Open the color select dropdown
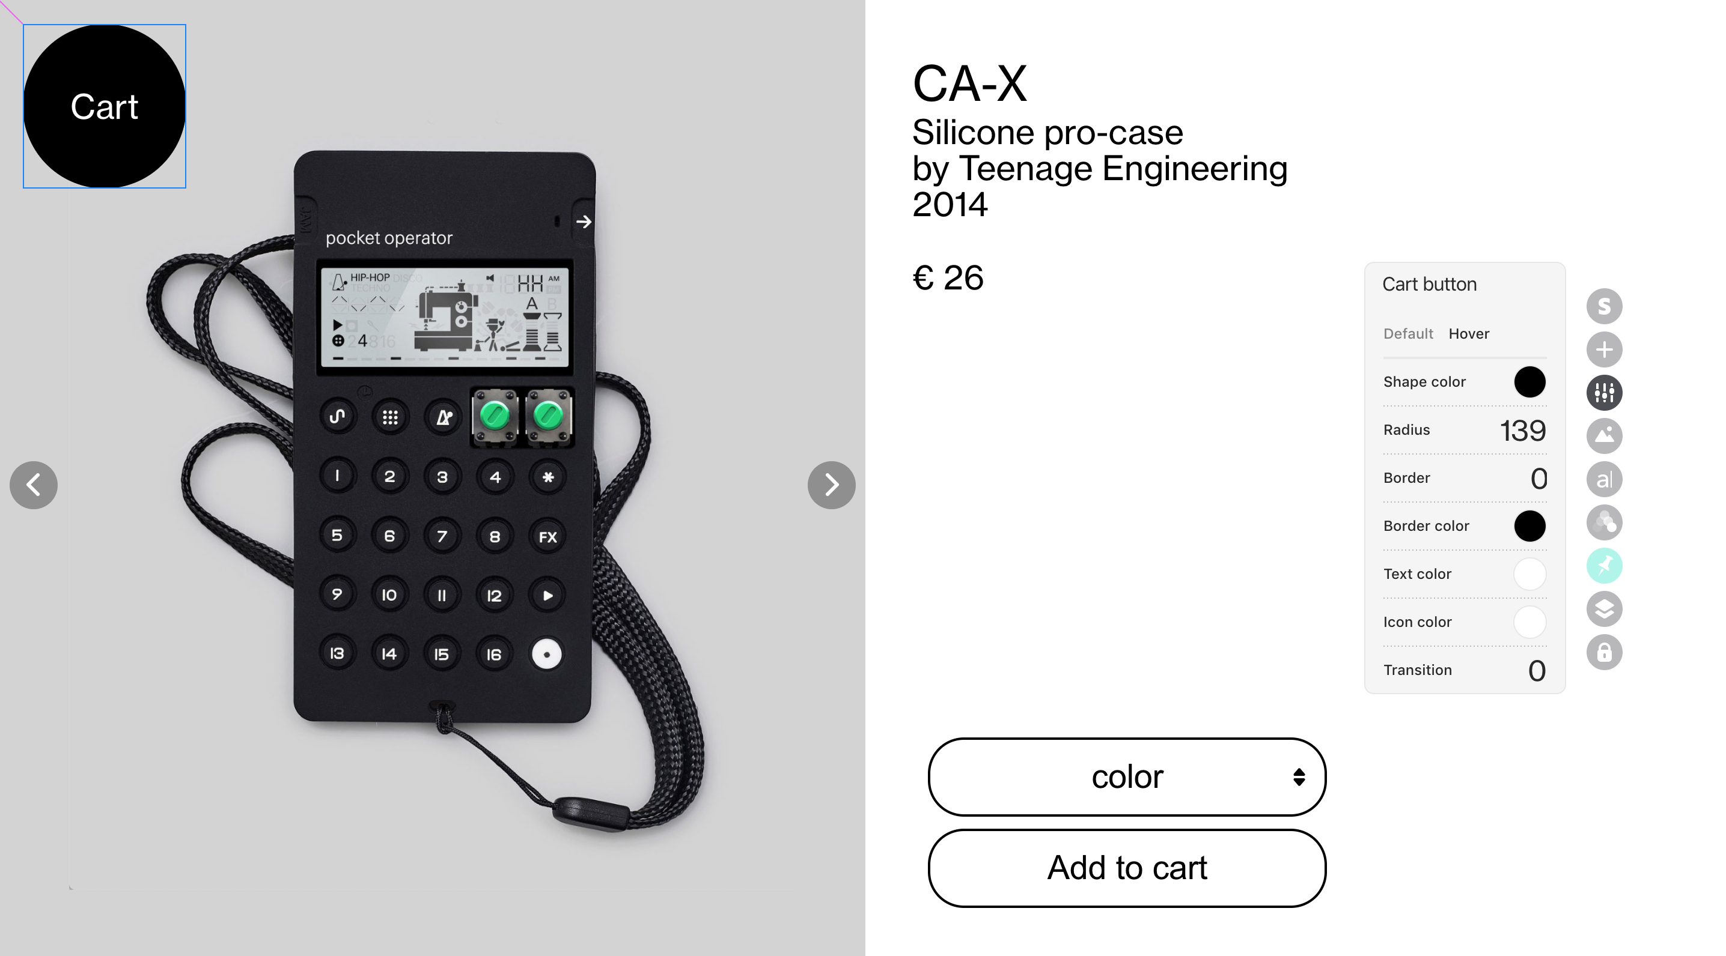The image size is (1726, 956). 1127,776
